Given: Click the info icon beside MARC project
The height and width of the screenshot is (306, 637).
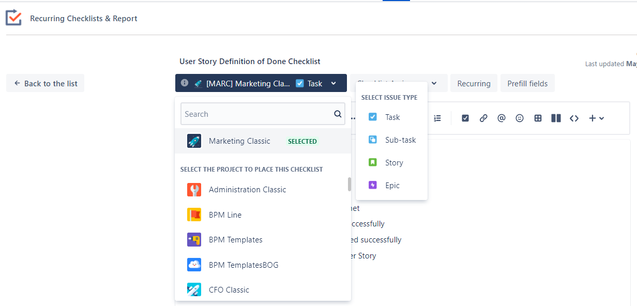Looking at the screenshot, I should [185, 83].
